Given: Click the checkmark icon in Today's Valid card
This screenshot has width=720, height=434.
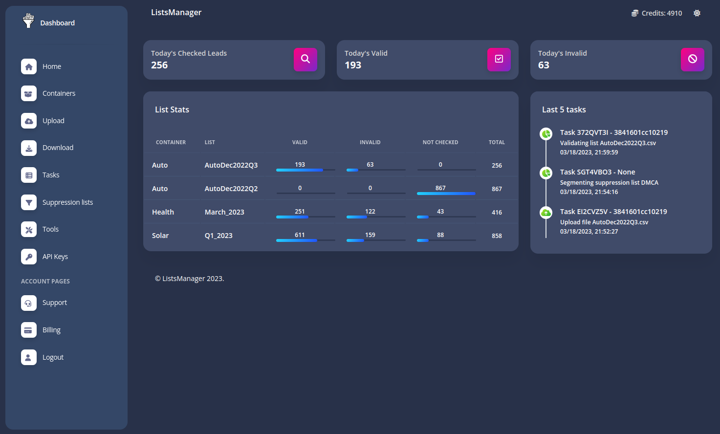Looking at the screenshot, I should (x=499, y=59).
